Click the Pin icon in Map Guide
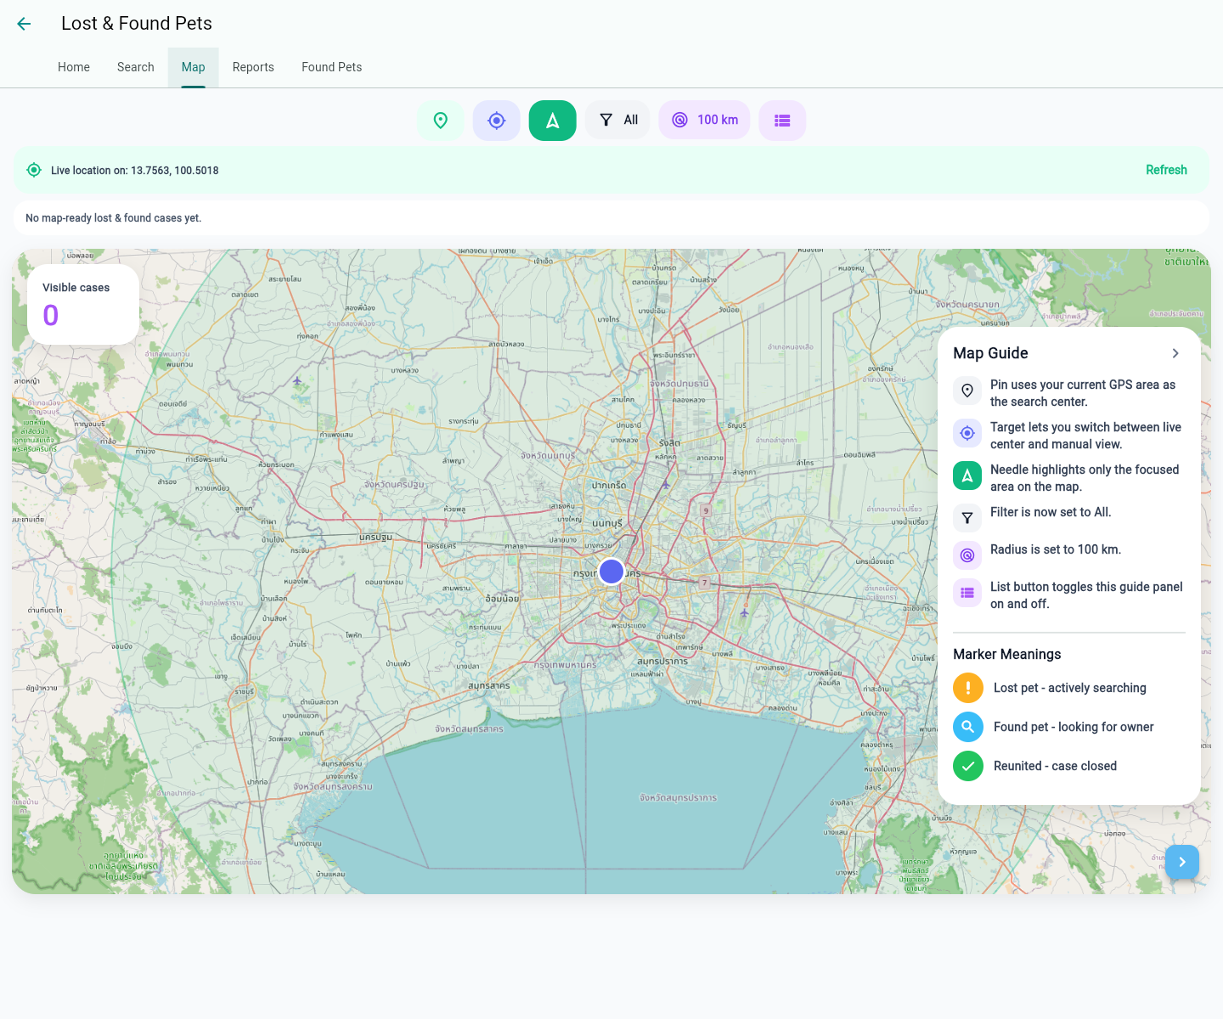The image size is (1223, 1019). point(967,391)
